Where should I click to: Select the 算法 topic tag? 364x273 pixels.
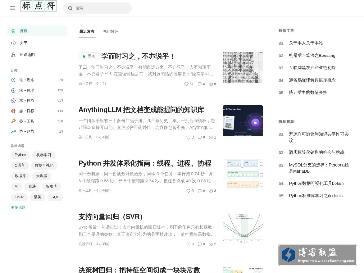(32, 187)
